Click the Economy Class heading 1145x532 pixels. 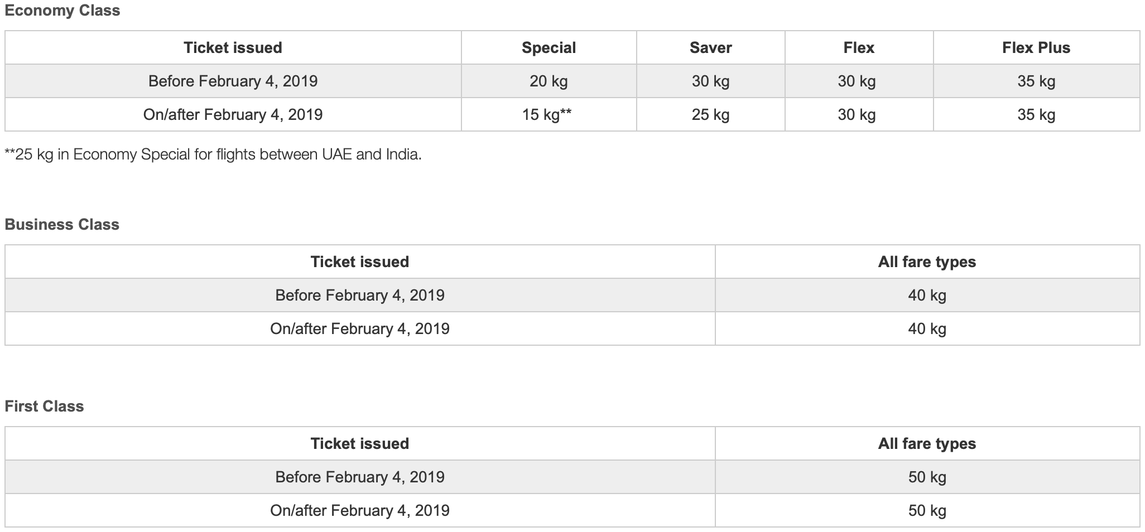tap(62, 11)
